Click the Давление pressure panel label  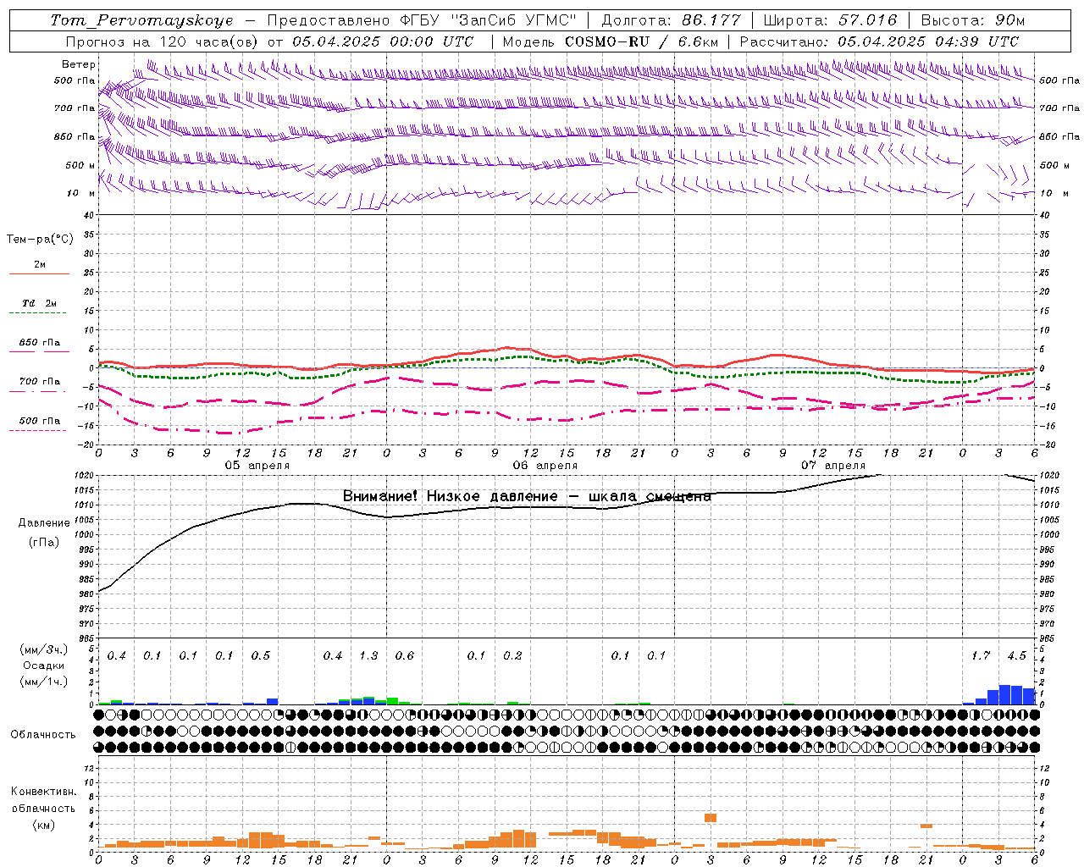[44, 523]
